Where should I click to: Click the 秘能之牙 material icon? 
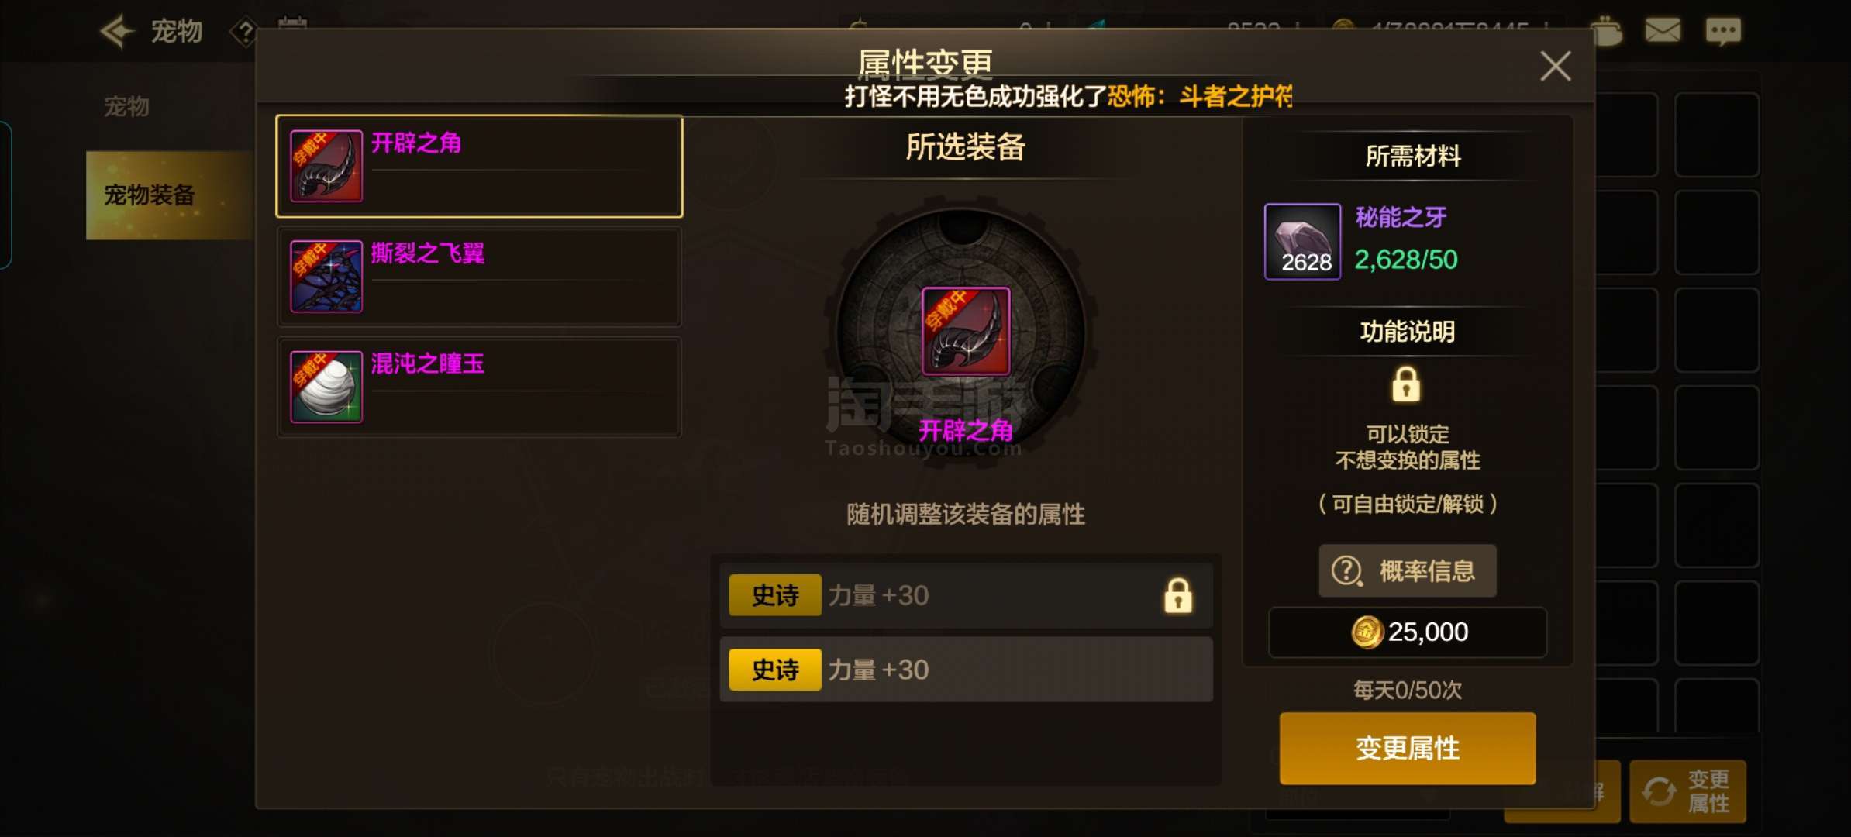coord(1302,241)
